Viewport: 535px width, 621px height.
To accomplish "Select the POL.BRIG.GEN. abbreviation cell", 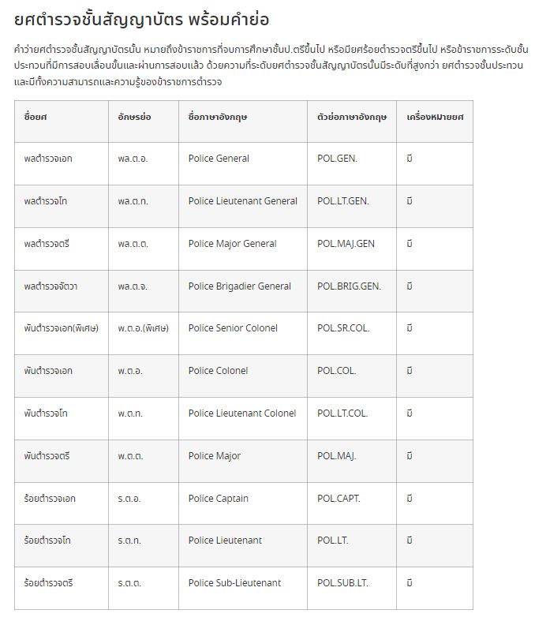I will pyautogui.click(x=349, y=286).
